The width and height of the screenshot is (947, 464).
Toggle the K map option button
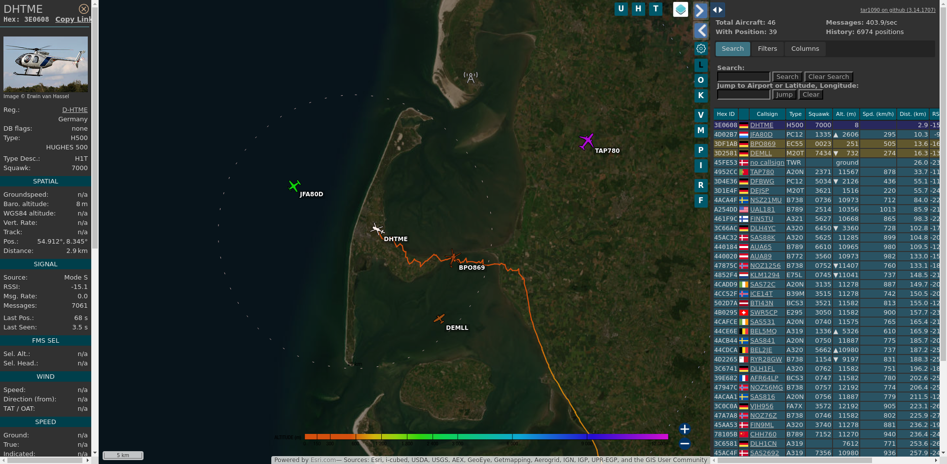[701, 96]
